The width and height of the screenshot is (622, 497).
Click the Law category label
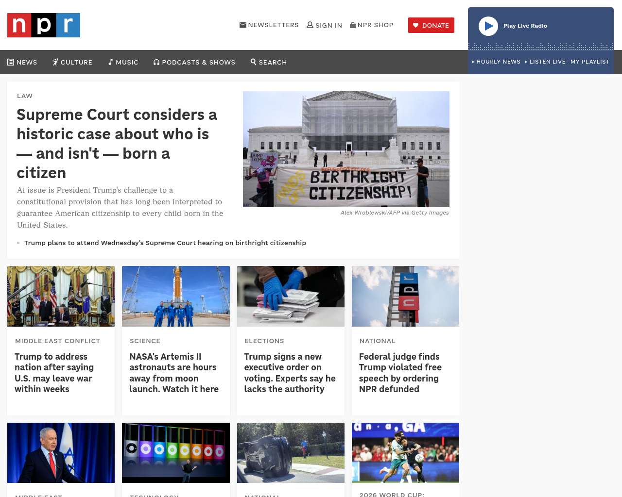25,96
